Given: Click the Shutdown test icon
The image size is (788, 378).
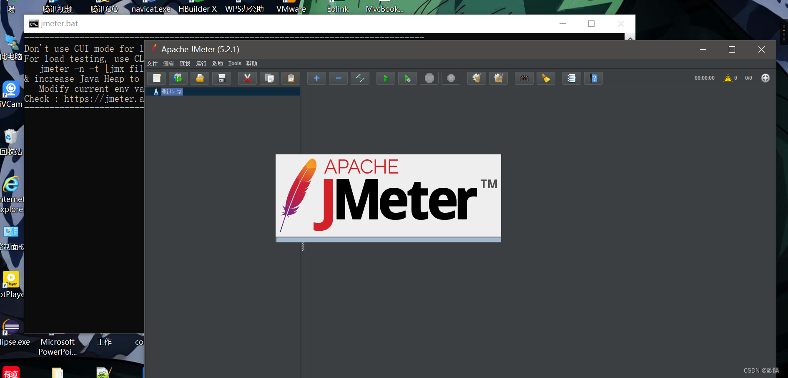Looking at the screenshot, I should click(x=451, y=78).
